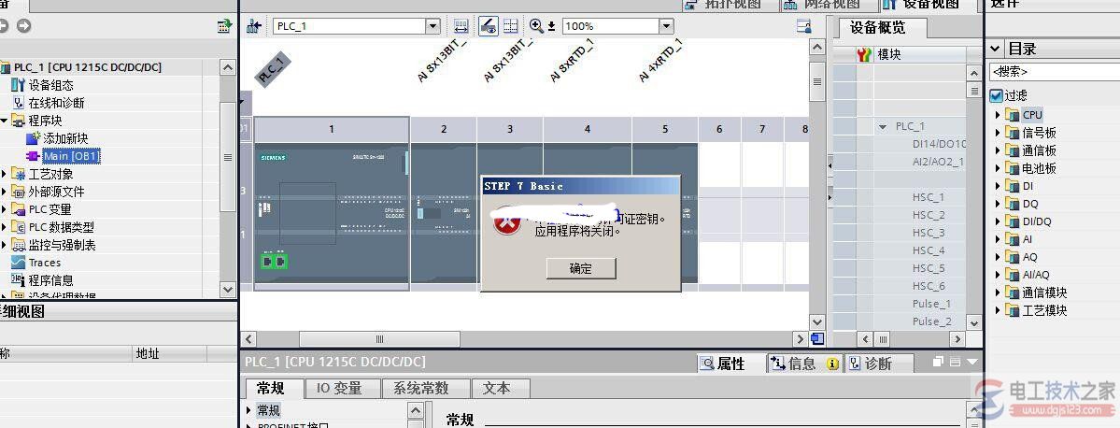This screenshot has width=1120, height=428.
Task: Expand the PLC 数据类型 folder
Action: pos(4,227)
